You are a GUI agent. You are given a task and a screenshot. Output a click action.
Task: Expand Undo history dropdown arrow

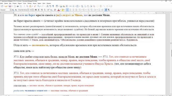pyautogui.click(x=41, y=6)
